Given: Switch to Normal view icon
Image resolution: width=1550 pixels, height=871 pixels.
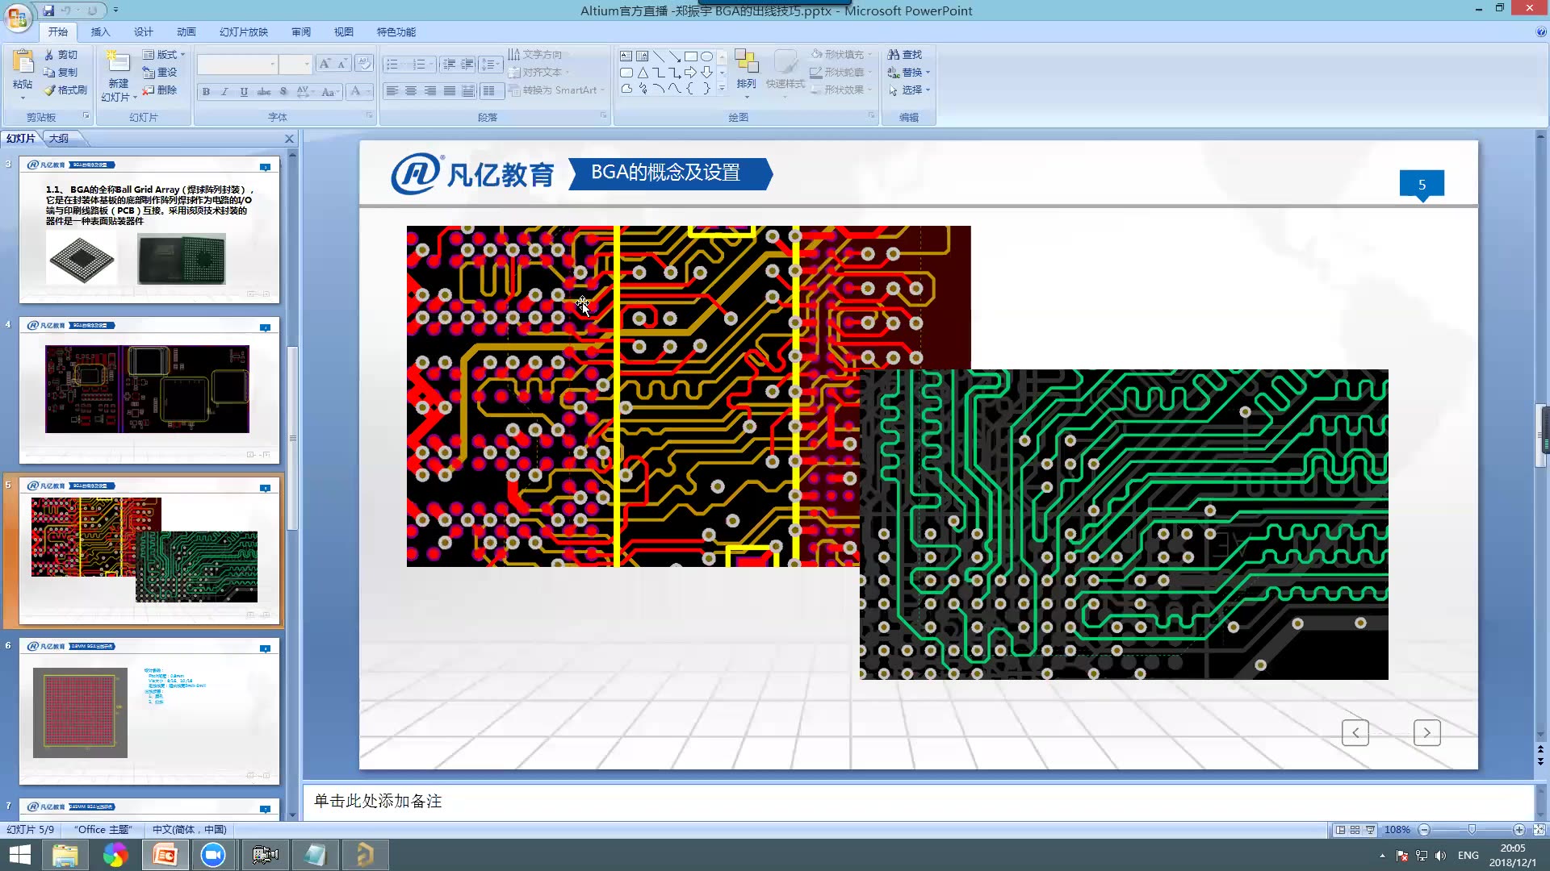Looking at the screenshot, I should [1340, 830].
